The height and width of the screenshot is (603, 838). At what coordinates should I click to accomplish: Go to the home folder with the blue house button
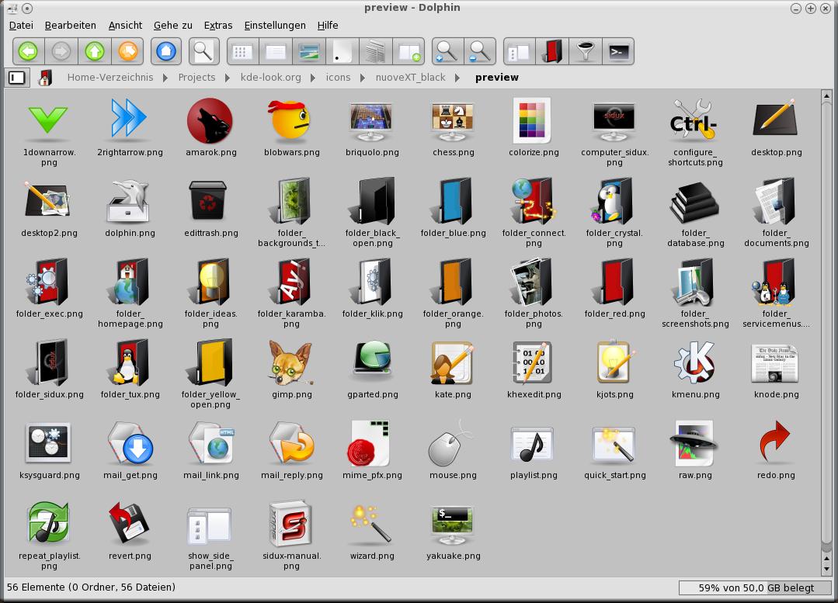(x=165, y=51)
